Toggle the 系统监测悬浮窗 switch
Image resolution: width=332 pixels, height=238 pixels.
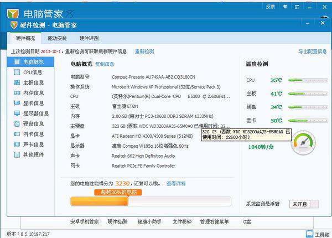304,204
